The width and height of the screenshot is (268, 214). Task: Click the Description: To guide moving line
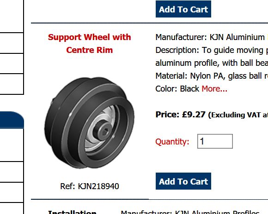click(x=212, y=50)
